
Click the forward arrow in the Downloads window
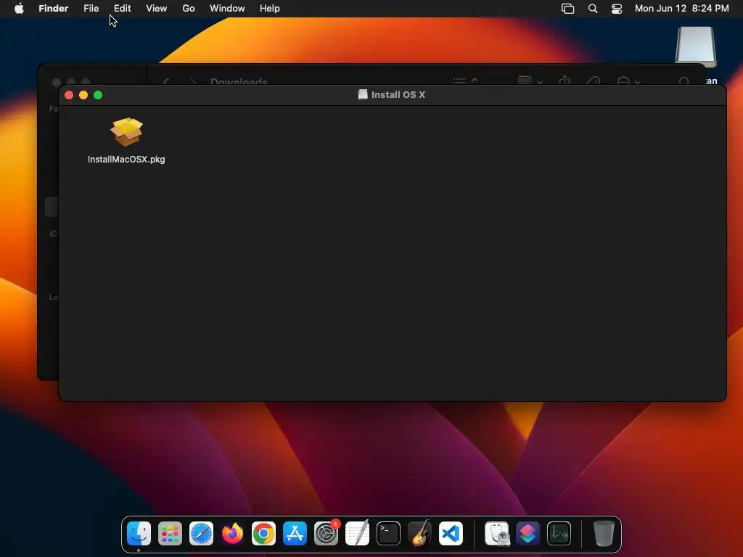click(192, 81)
